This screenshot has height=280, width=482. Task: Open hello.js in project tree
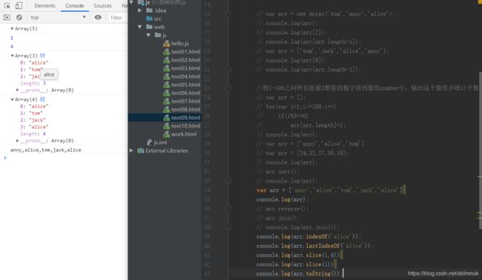point(180,43)
